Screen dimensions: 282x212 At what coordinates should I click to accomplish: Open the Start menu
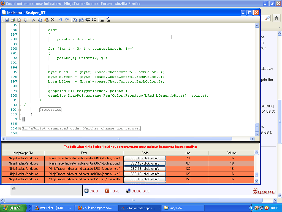(13, 208)
